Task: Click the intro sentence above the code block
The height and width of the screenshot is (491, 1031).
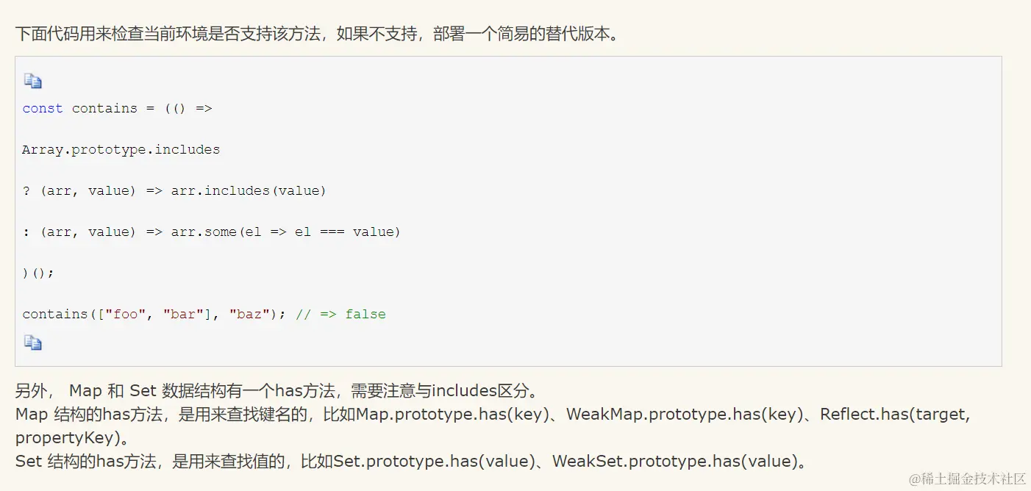Action: (316, 34)
